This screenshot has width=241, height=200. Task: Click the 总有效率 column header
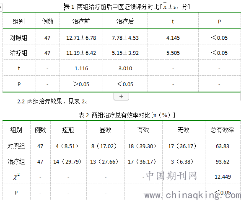[x=222, y=130]
